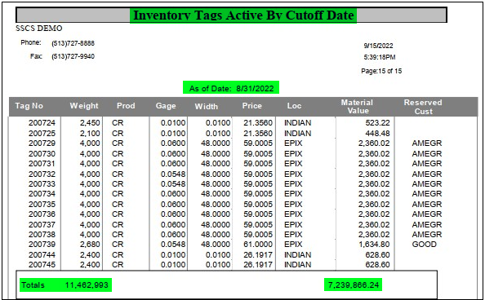Click INDIAN location in tag 200745 row
This screenshot has height=300, width=485.
click(297, 265)
